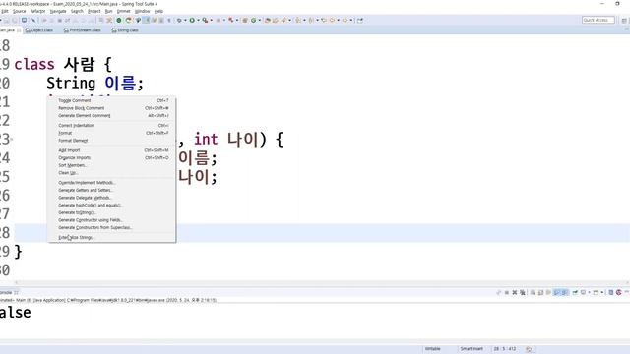Expand the Display Selected Console dropdown
This screenshot has width=630, height=354.
click(589, 293)
